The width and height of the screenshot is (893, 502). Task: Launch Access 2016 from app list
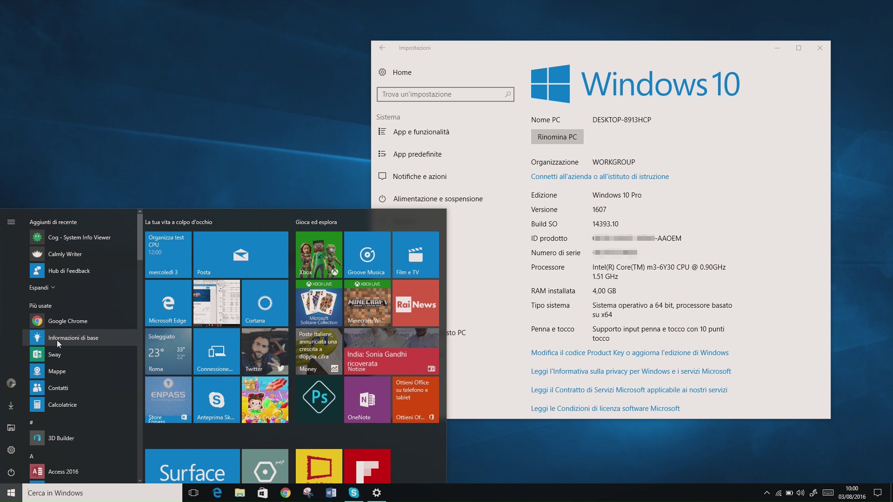[x=79, y=472]
